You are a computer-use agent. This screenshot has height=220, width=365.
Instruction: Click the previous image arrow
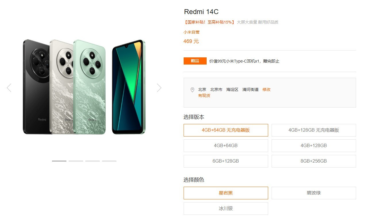pyautogui.click(x=9, y=88)
